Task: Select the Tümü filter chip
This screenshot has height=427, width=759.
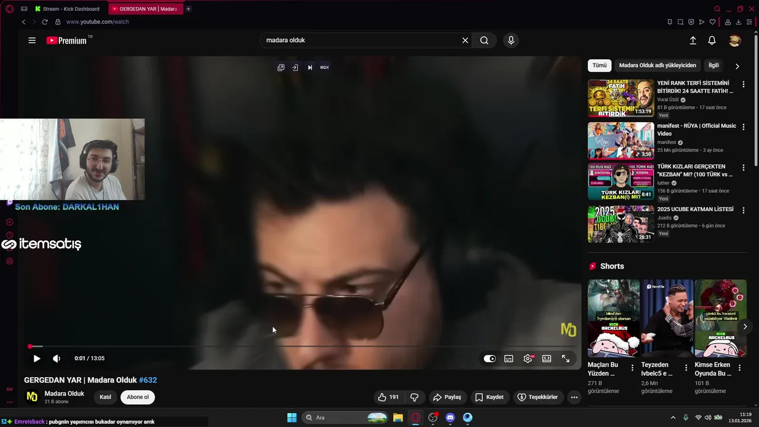Action: (x=599, y=65)
